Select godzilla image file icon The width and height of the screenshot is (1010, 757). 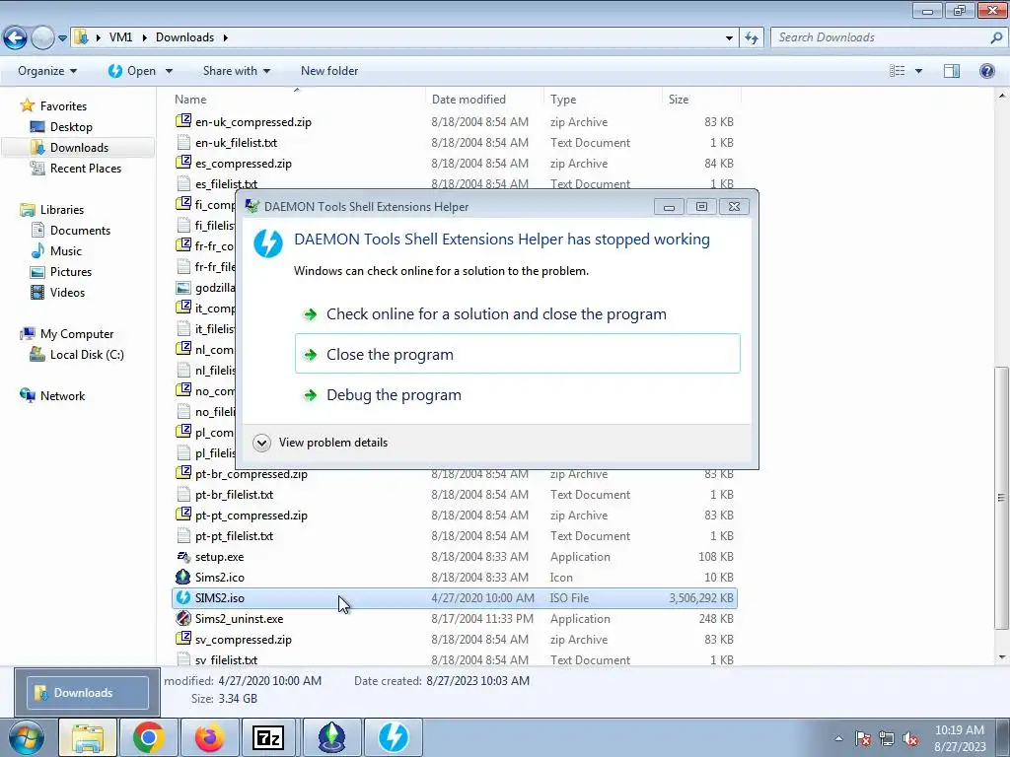pos(183,287)
